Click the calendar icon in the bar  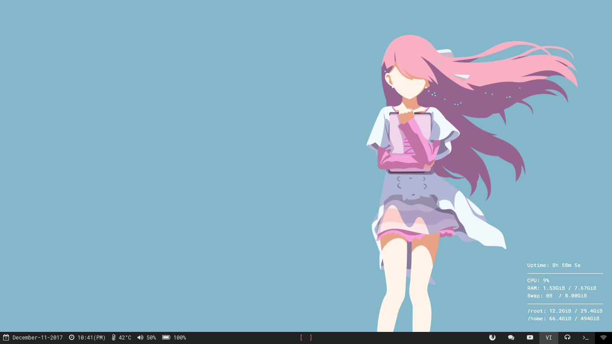pyautogui.click(x=6, y=337)
